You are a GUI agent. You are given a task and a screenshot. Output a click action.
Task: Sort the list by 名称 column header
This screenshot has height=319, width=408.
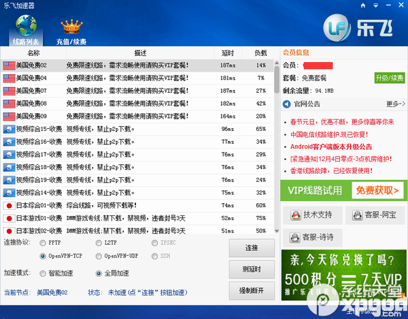pyautogui.click(x=33, y=53)
